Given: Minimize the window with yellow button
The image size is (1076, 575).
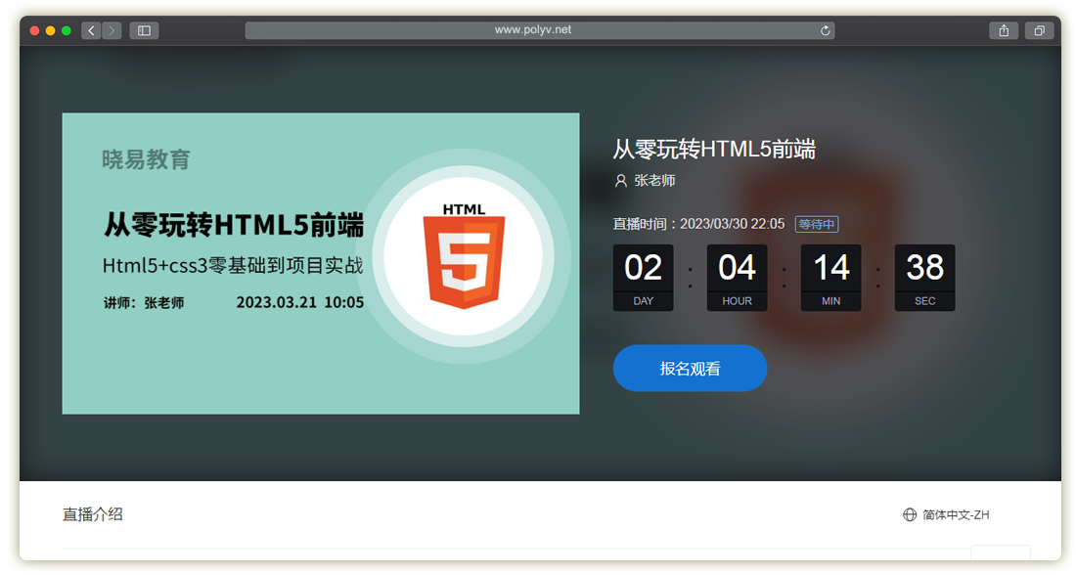Looking at the screenshot, I should click(51, 30).
